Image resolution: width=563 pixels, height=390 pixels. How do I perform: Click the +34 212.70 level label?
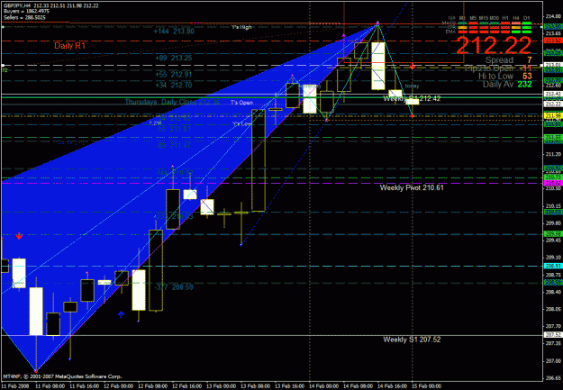tap(174, 86)
